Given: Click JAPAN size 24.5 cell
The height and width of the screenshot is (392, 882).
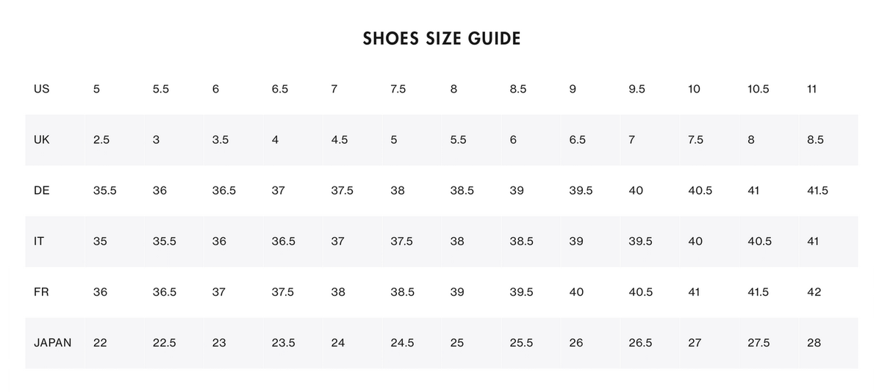Looking at the screenshot, I should [402, 342].
